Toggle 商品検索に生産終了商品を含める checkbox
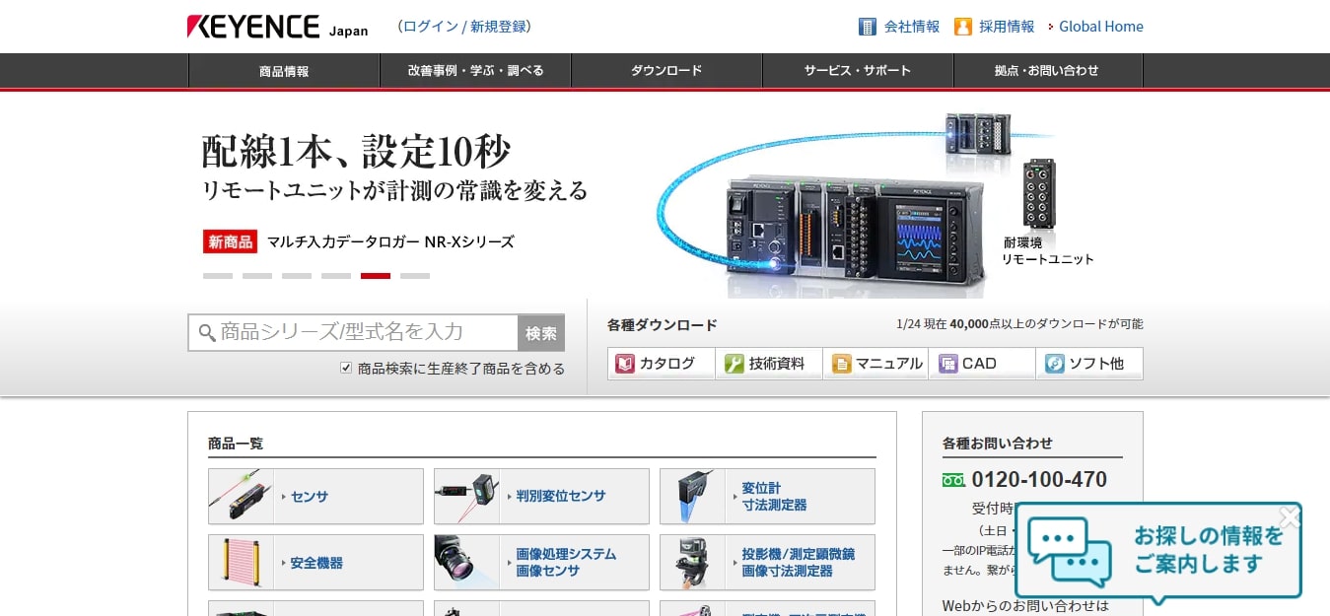 [346, 368]
